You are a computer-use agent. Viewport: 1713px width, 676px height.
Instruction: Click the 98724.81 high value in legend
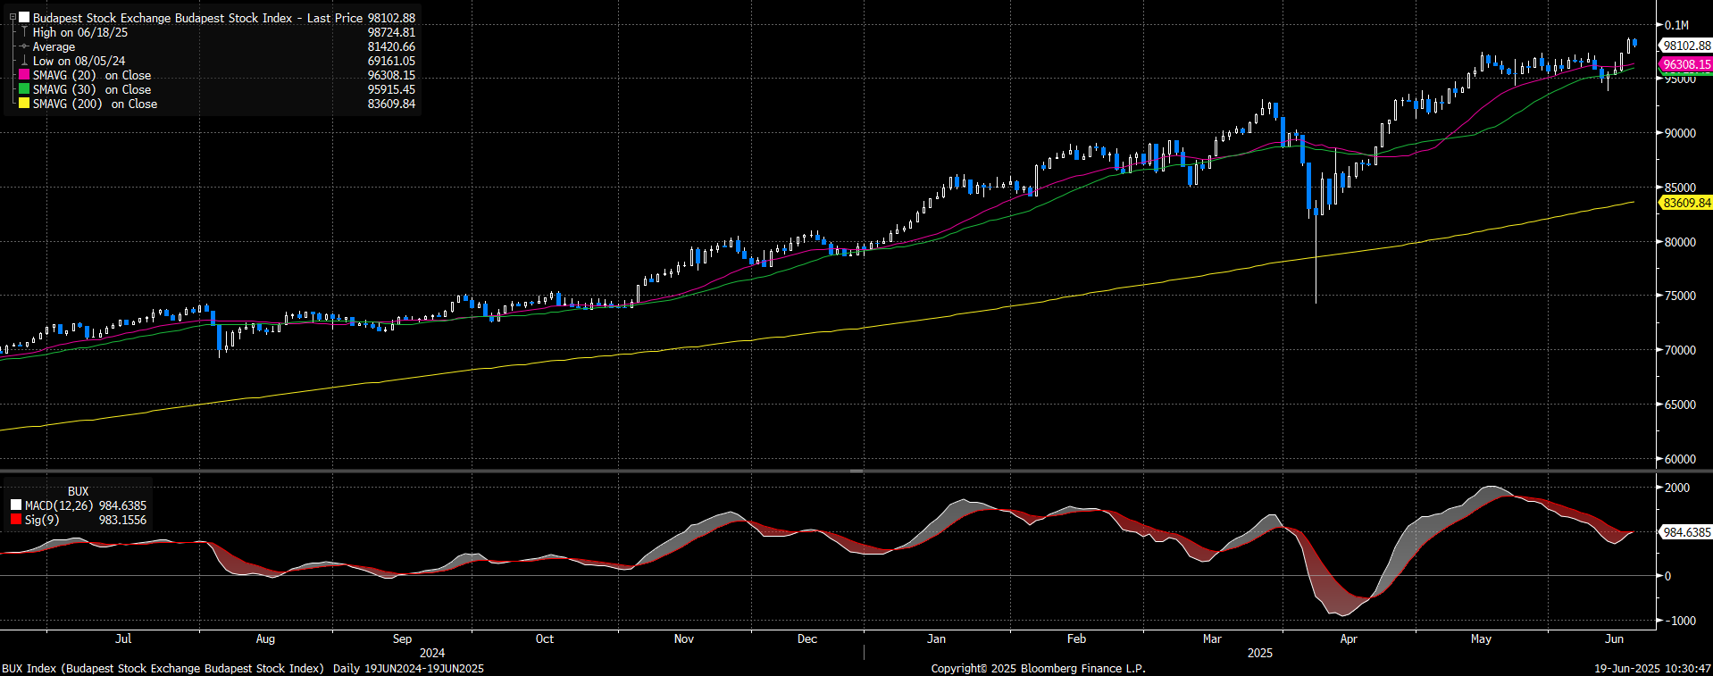click(x=391, y=32)
